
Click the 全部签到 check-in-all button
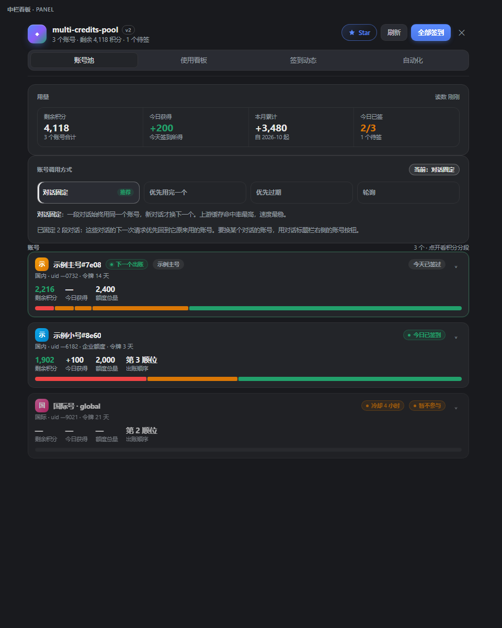pyautogui.click(x=431, y=32)
